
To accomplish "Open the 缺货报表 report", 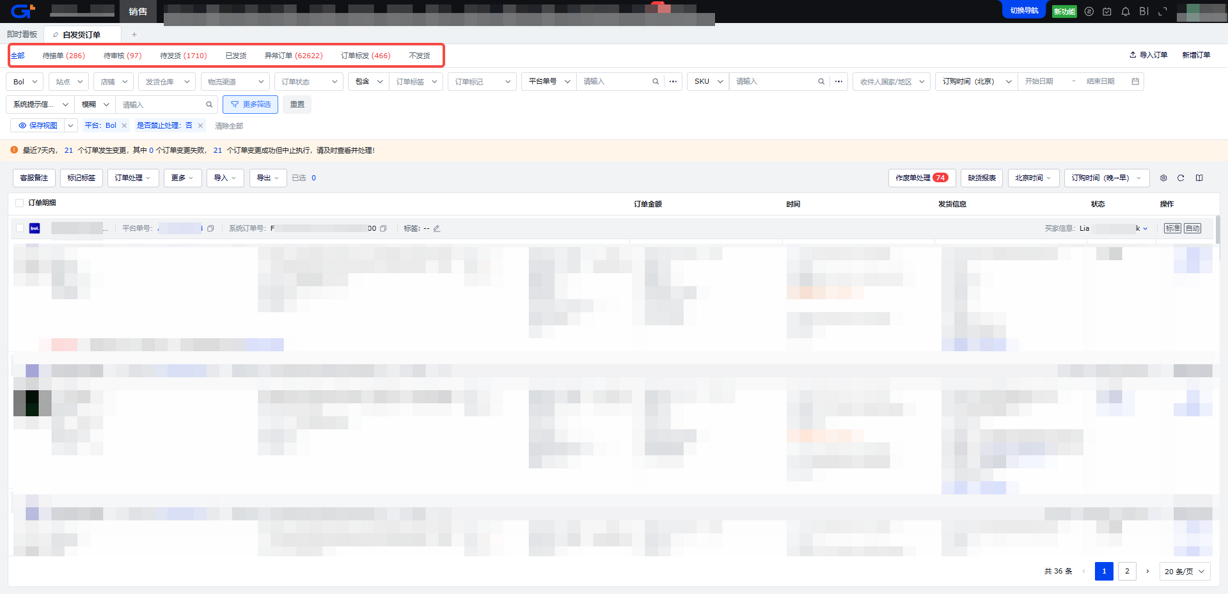I will point(982,178).
